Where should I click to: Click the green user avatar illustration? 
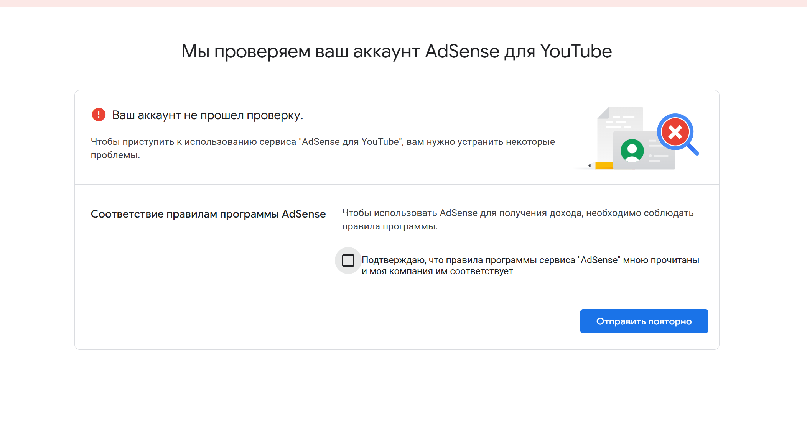[632, 150]
